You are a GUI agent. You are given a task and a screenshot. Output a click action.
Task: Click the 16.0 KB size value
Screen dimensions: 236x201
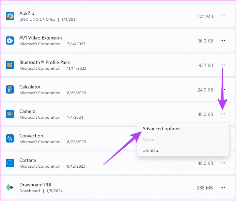pyautogui.click(x=205, y=41)
